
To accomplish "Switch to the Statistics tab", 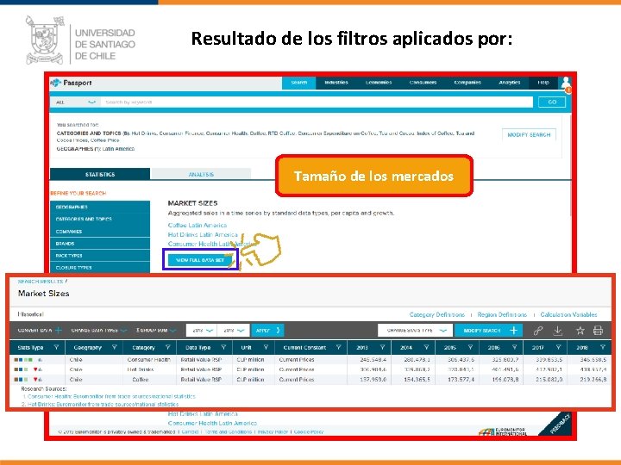I will coord(100,174).
